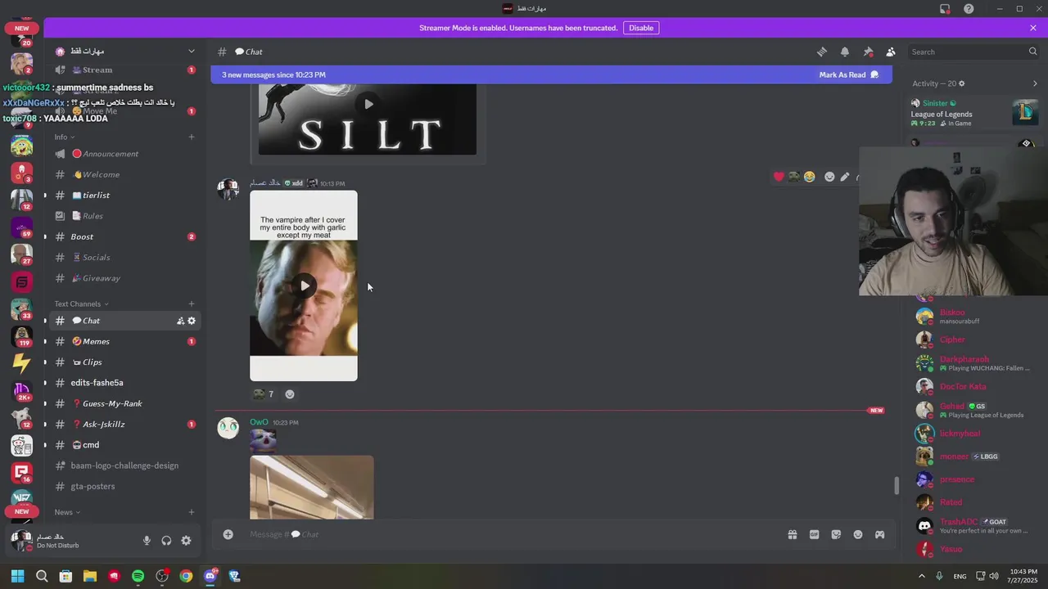React with the laughing emoji on message

point(810,177)
